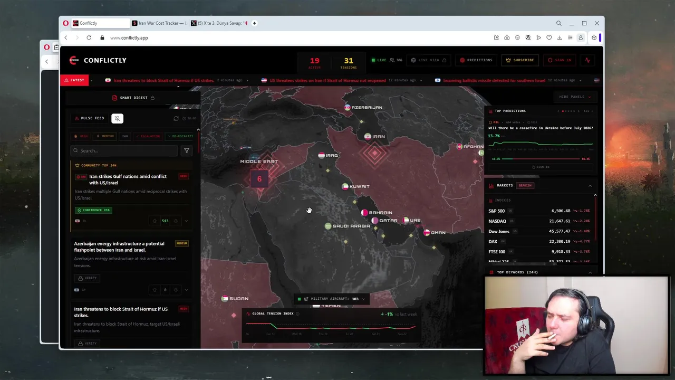Screen dimensions: 675x380
Task: Go back using browser back arrow
Action: (66, 37)
